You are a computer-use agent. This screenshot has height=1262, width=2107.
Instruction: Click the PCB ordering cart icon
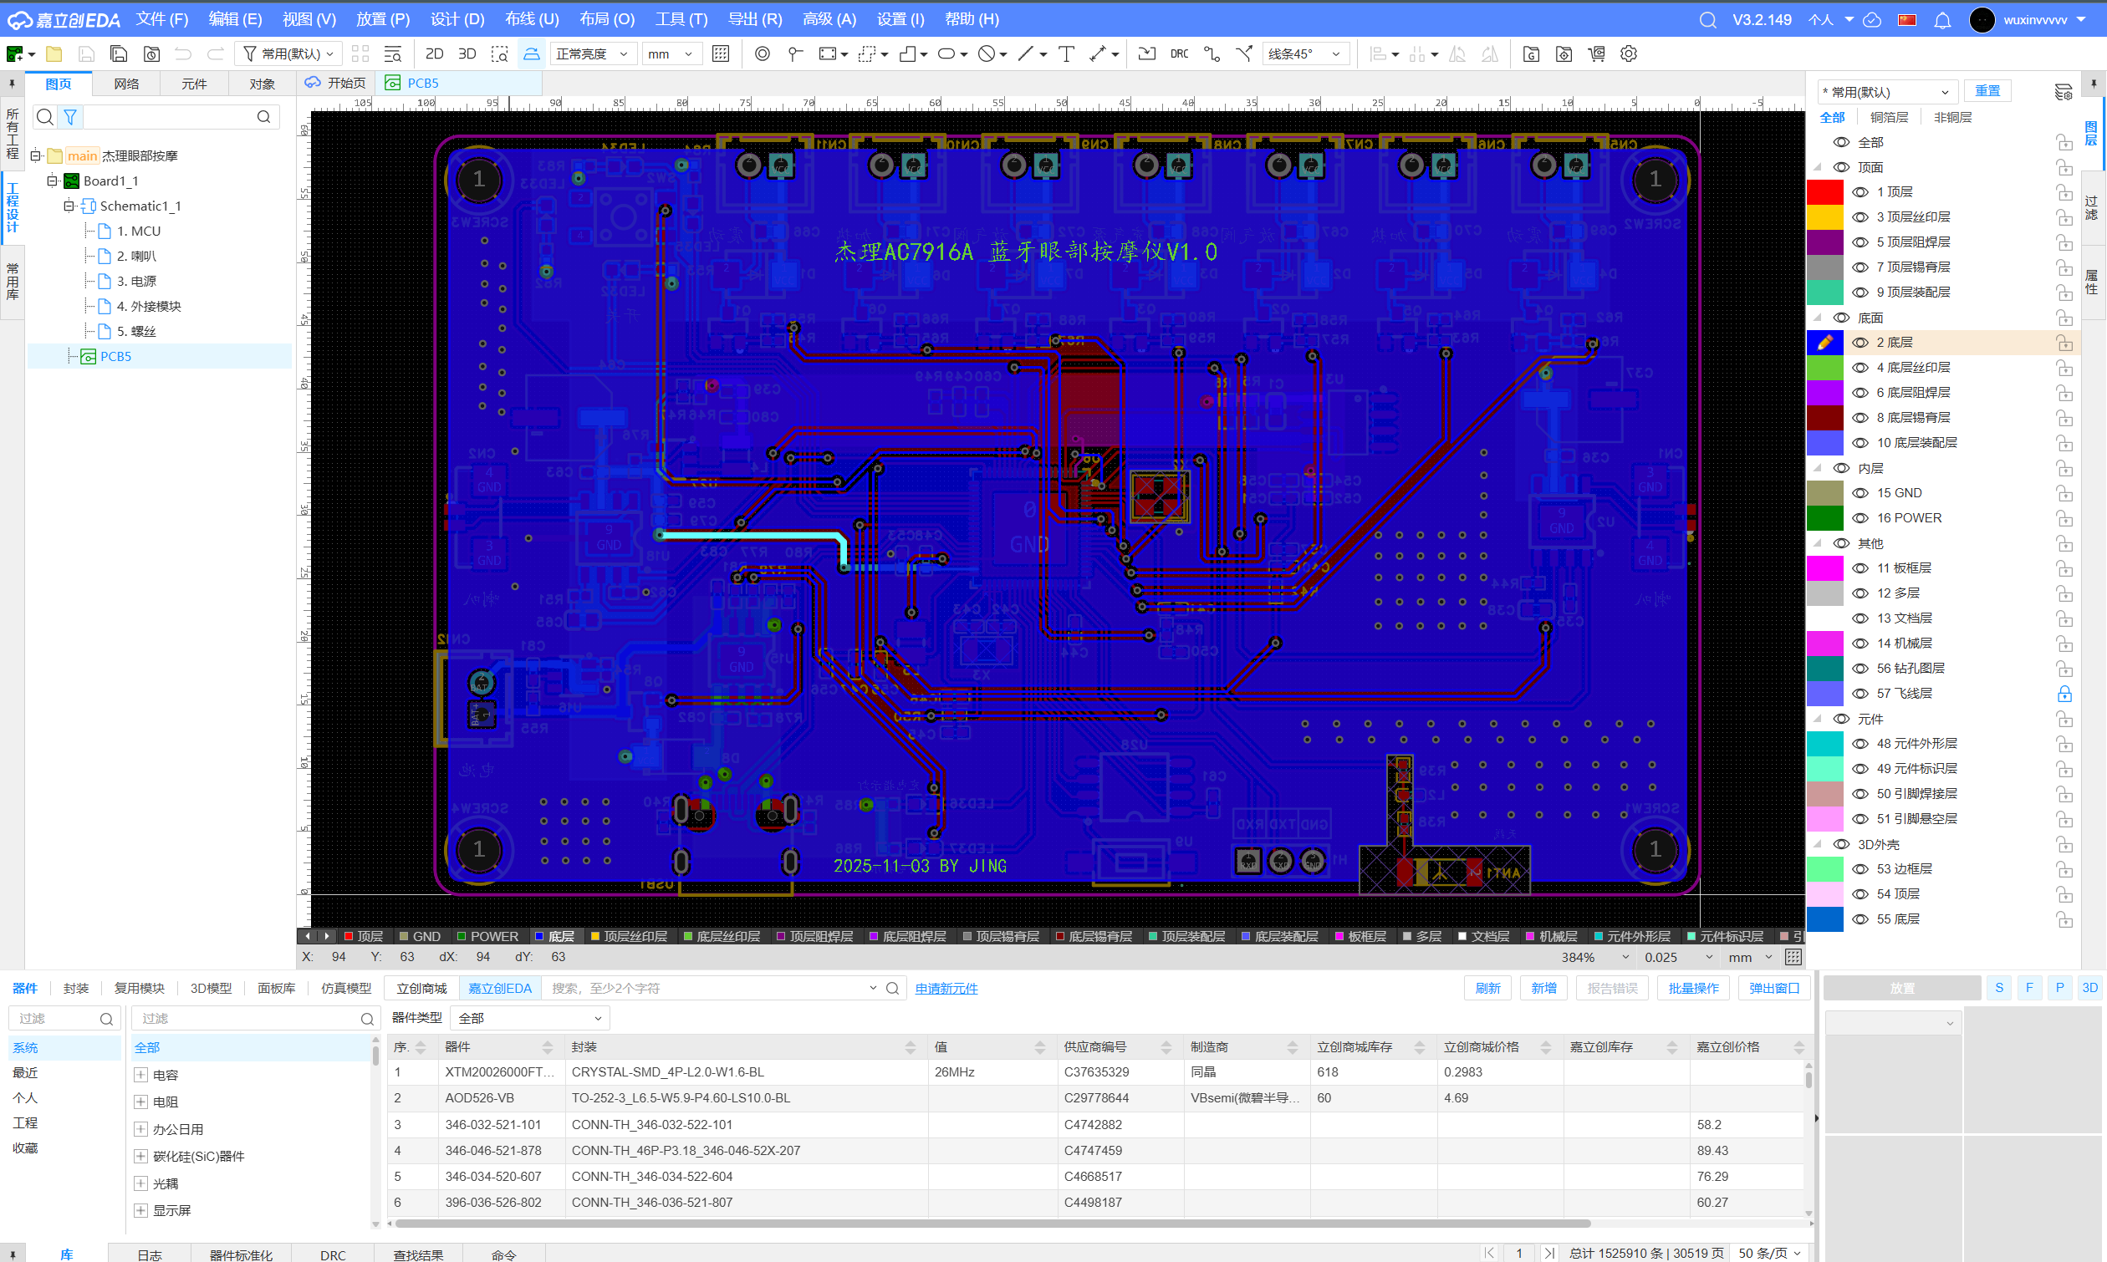tap(1596, 53)
